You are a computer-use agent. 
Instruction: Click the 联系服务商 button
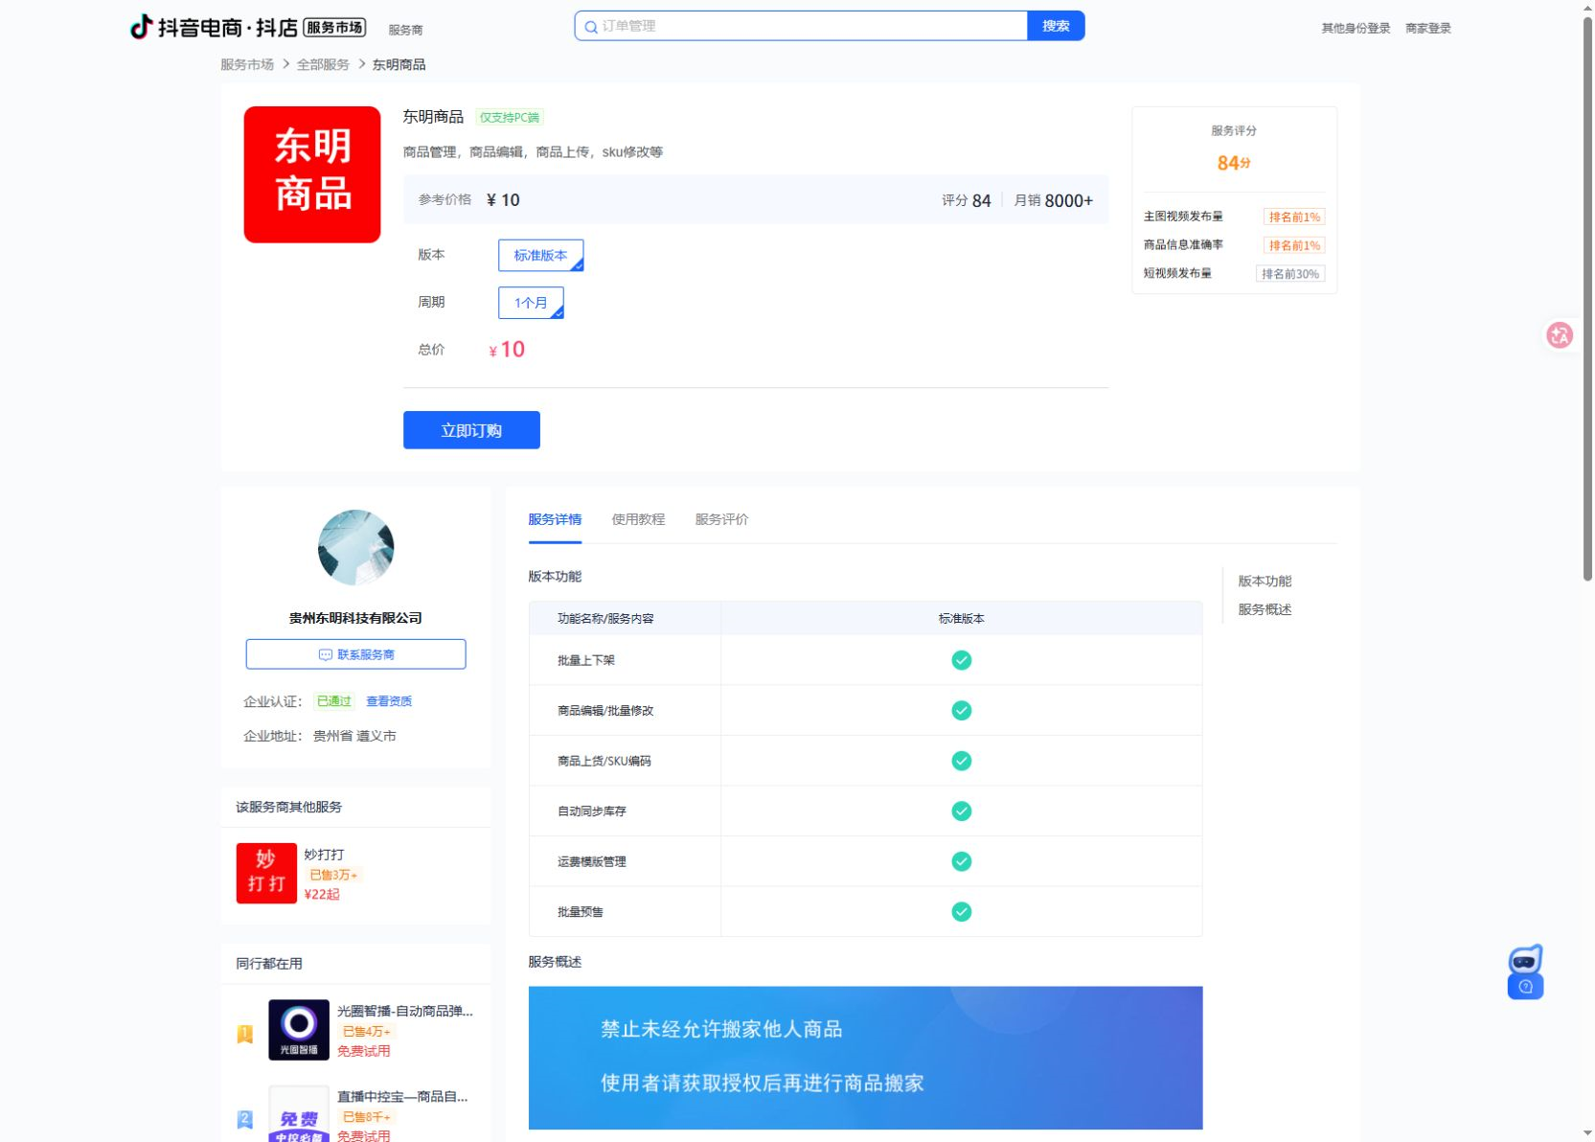(355, 654)
